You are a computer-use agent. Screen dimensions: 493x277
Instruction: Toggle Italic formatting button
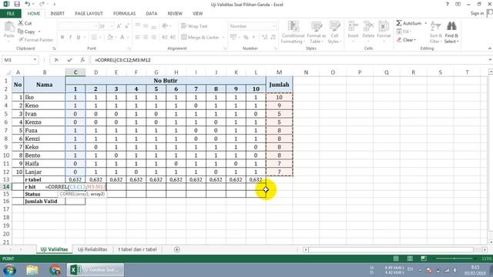[70, 38]
